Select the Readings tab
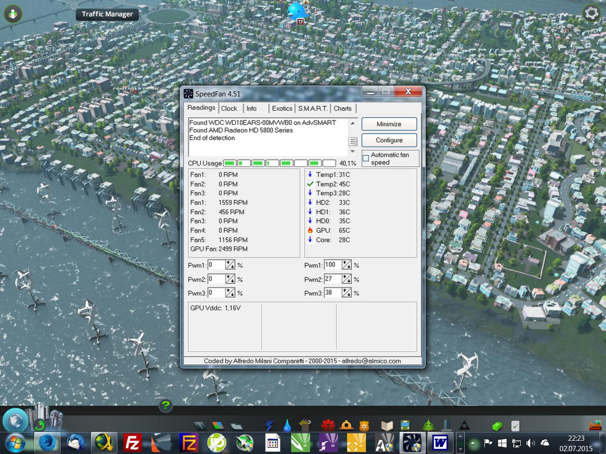This screenshot has height=454, width=606. coord(201,108)
